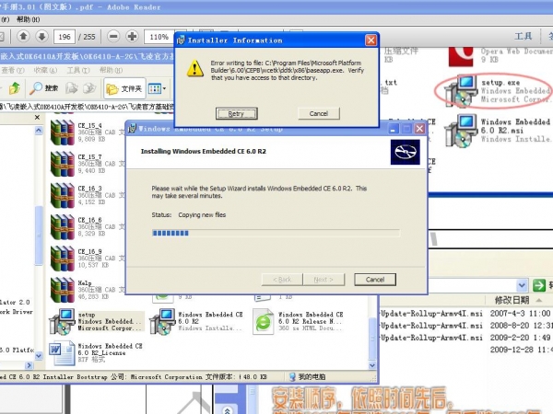Cancel the file write error dialog
This screenshot has width=553, height=414.
[319, 113]
